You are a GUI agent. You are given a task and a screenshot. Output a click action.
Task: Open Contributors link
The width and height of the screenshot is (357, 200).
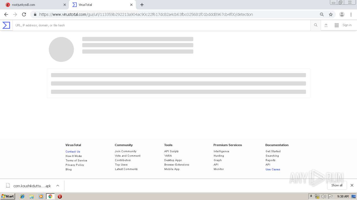click(123, 160)
